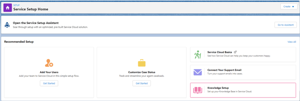Viewport: 300px width, 101px height.
Task: Click Get Started under Add Your Users
Action: click(49, 83)
